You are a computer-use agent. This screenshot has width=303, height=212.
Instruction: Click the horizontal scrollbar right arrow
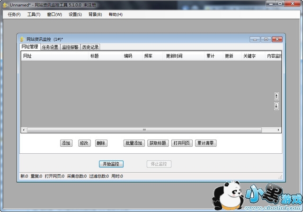[x=278, y=130]
